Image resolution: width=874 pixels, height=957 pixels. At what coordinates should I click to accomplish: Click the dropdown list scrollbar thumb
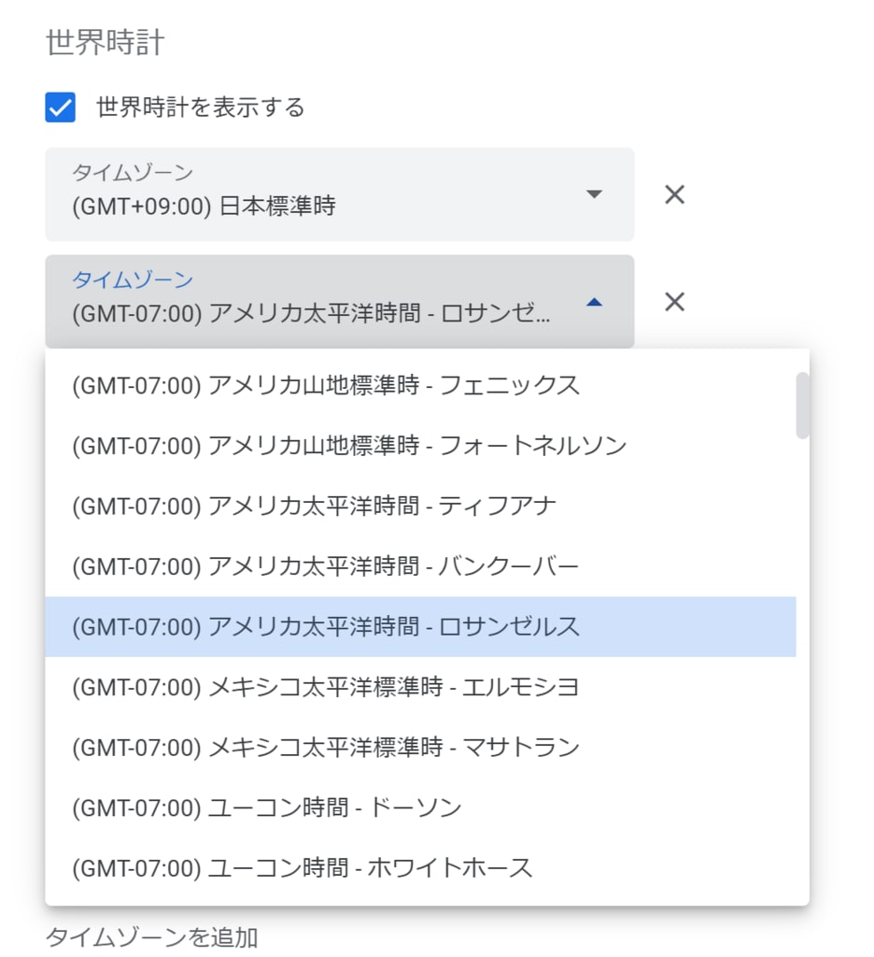click(x=803, y=406)
